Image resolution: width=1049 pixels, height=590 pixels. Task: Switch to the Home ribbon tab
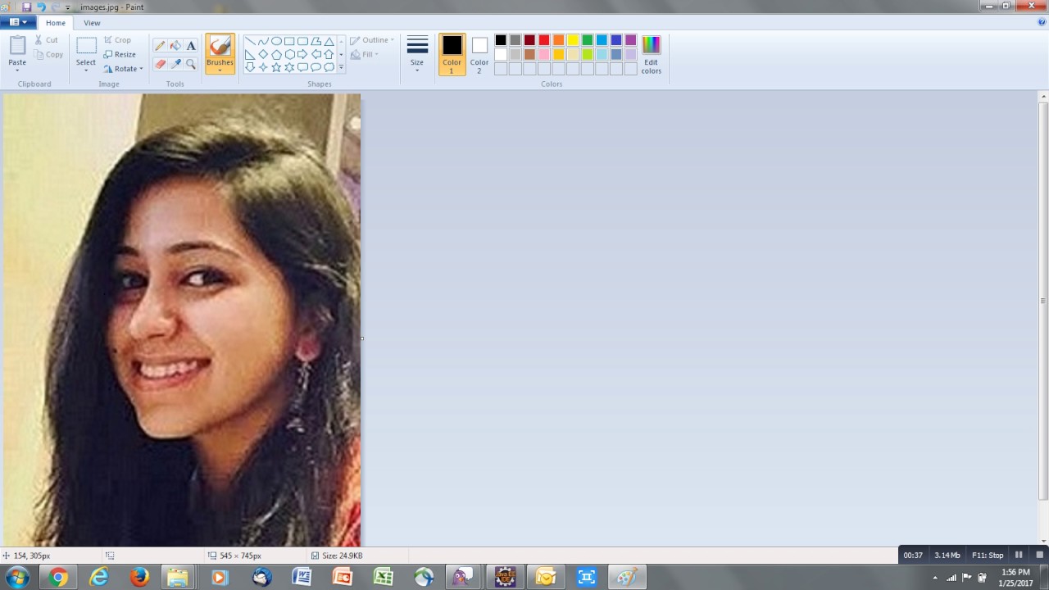pyautogui.click(x=56, y=23)
